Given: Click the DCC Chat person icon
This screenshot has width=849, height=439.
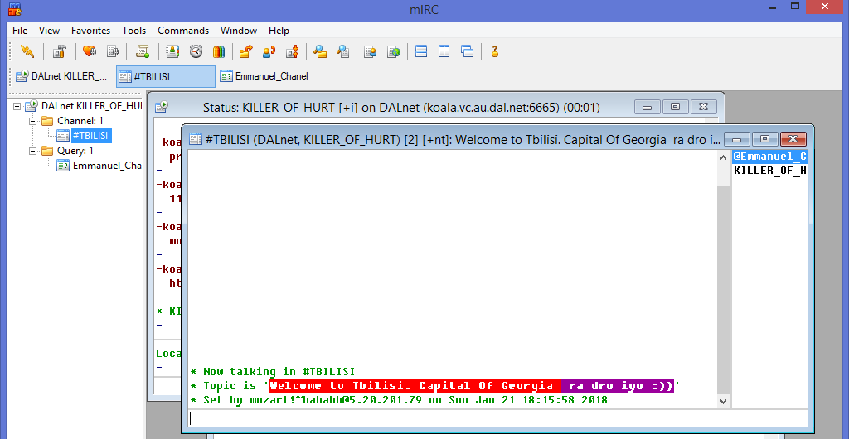Looking at the screenshot, I should pyautogui.click(x=269, y=51).
